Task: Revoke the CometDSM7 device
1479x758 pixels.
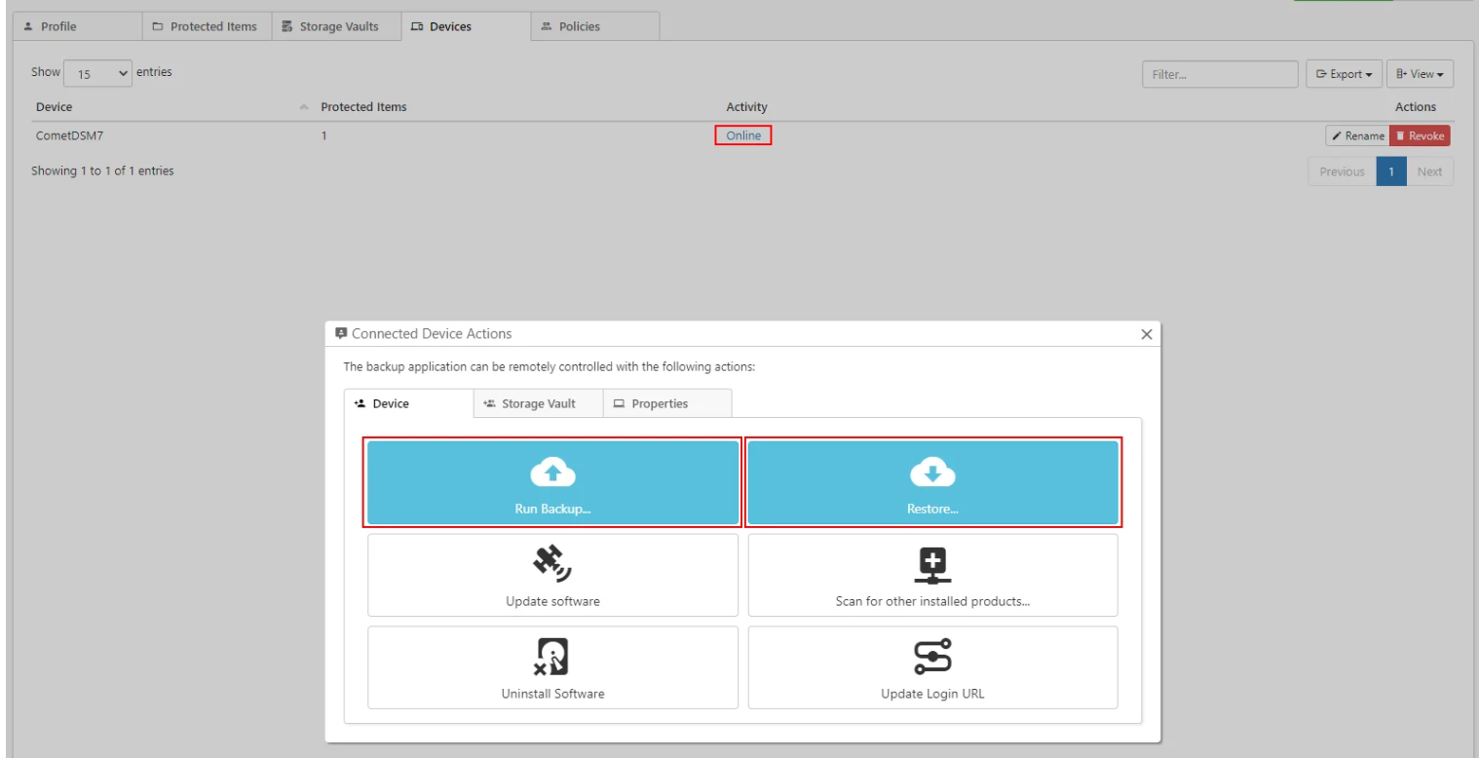Action: 1420,136
